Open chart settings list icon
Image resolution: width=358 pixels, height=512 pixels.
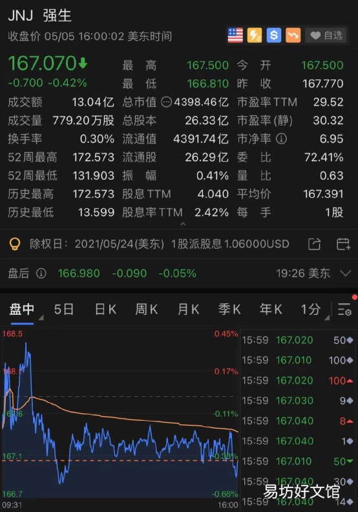344,309
